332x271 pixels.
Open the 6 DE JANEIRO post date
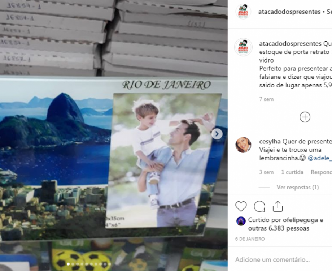250,239
